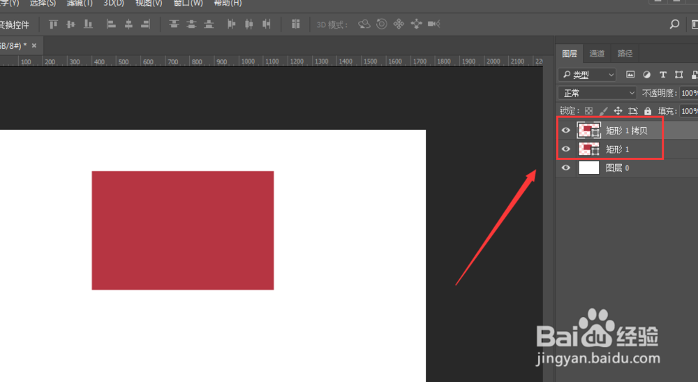The image size is (698, 382).
Task: Click the align top edges icon
Action: pos(54,24)
